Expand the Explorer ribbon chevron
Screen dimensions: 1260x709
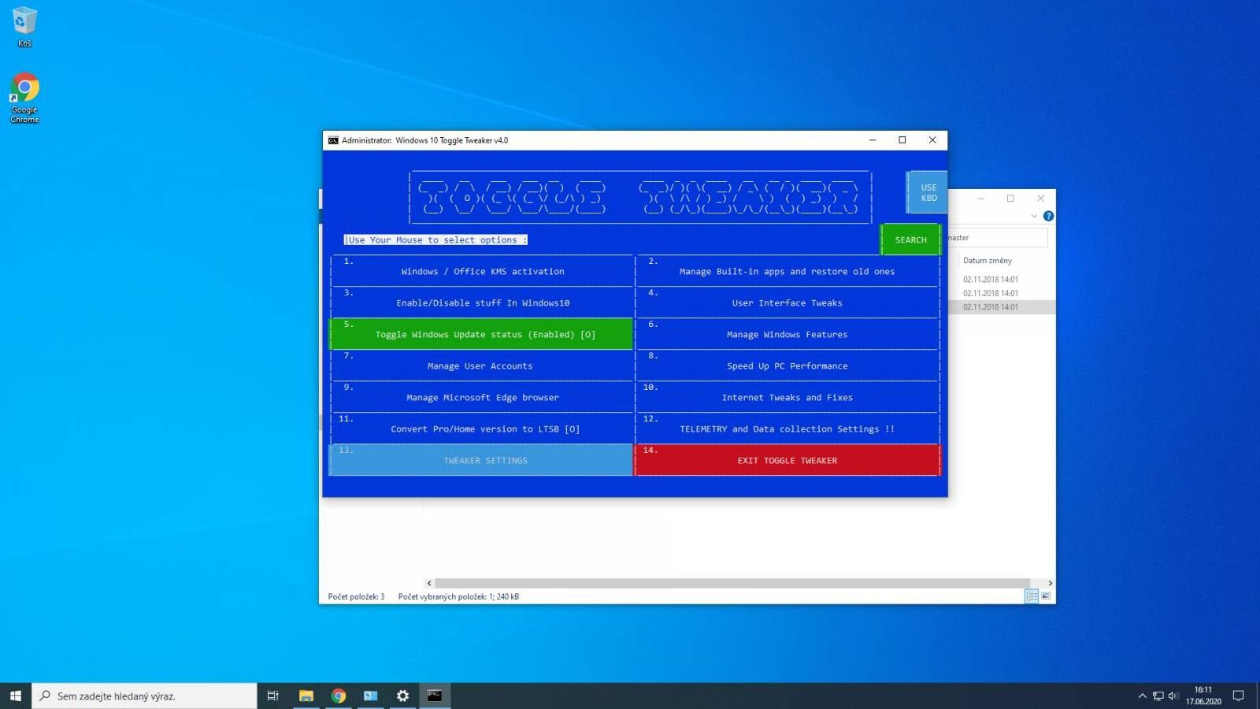pyautogui.click(x=1034, y=216)
